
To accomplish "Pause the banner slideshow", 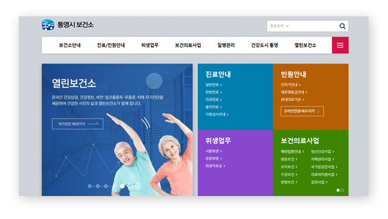I will 131,186.
